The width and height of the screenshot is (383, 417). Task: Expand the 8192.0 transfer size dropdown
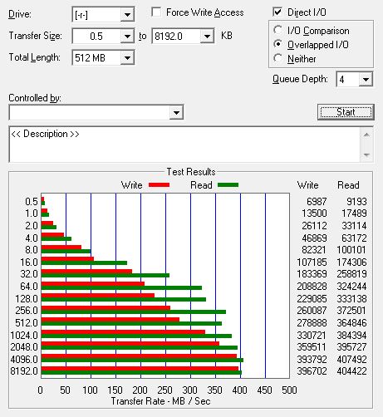(x=207, y=36)
